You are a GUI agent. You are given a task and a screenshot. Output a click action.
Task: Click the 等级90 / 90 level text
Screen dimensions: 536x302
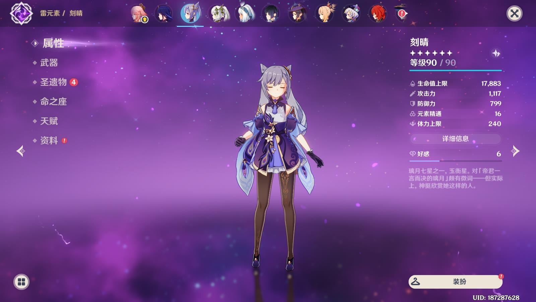[x=433, y=63]
